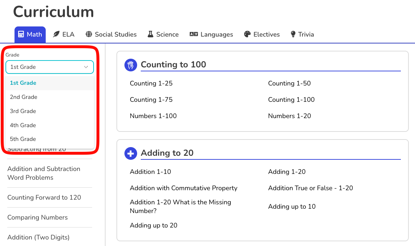Click the calculator icon on Math tab
Image resolution: width=415 pixels, height=246 pixels.
click(x=21, y=34)
